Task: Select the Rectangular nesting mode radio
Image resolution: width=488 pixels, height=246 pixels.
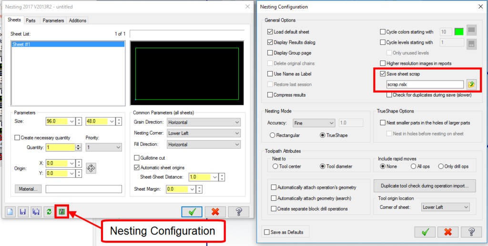Action: 272,135
